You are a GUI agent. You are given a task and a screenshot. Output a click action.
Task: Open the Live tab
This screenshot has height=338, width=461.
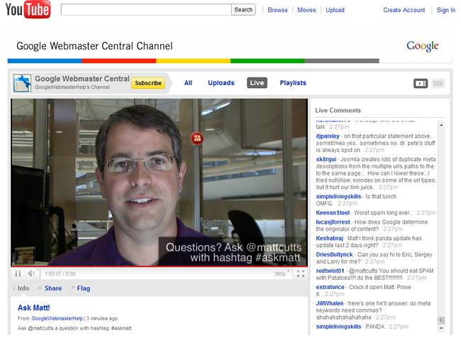[257, 83]
